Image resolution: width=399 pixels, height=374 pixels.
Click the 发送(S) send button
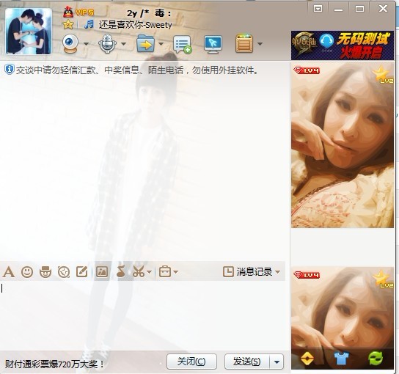coord(247,362)
